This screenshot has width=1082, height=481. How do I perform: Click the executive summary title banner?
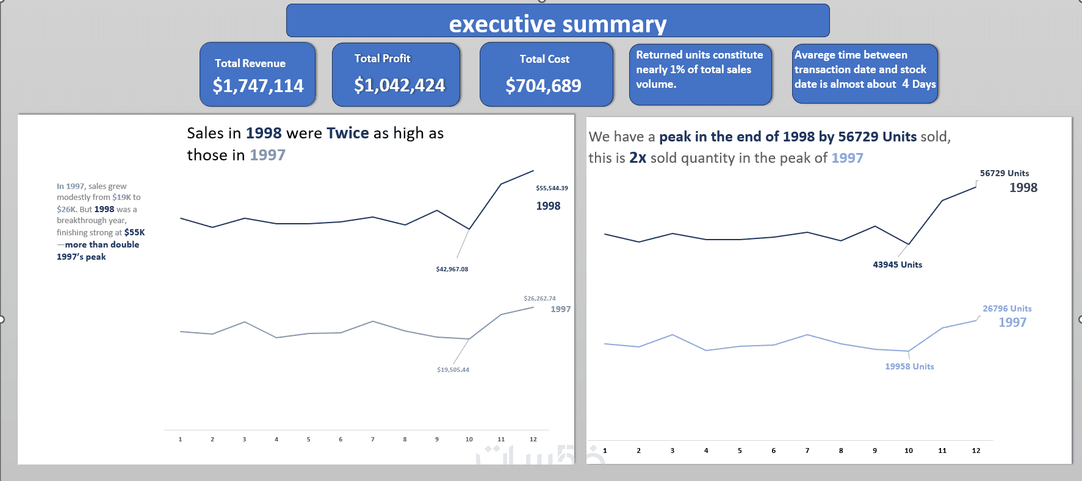[557, 21]
